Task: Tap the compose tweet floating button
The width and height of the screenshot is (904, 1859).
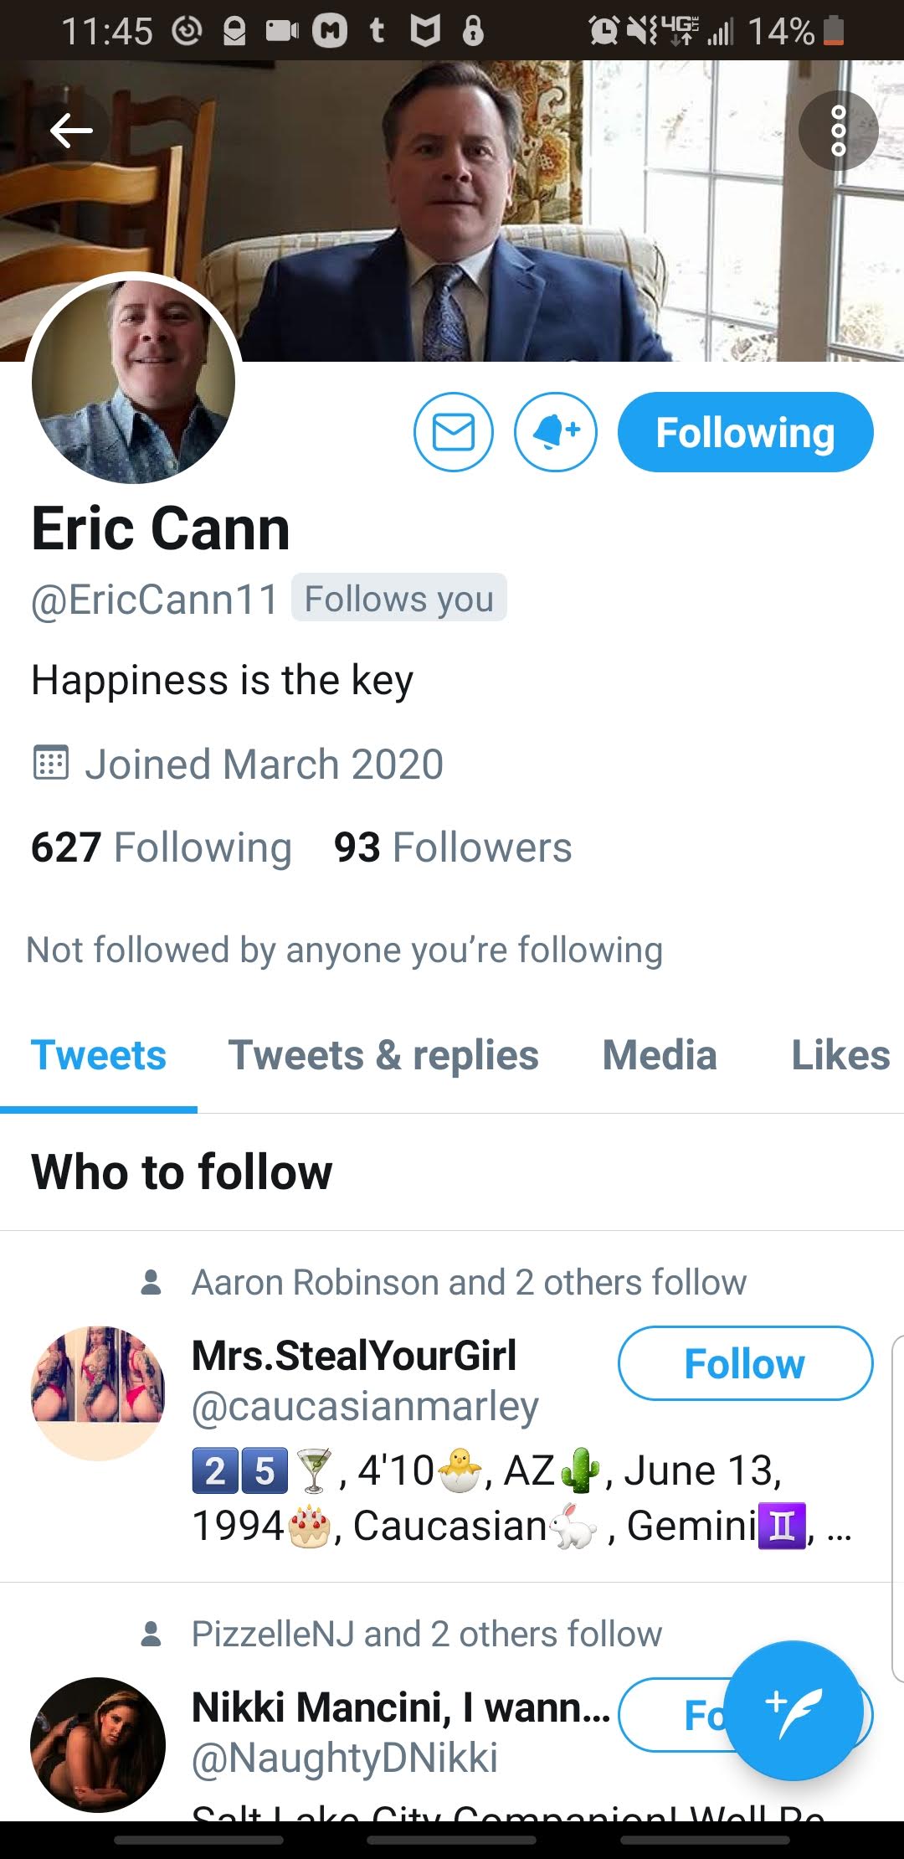Action: click(x=793, y=1710)
